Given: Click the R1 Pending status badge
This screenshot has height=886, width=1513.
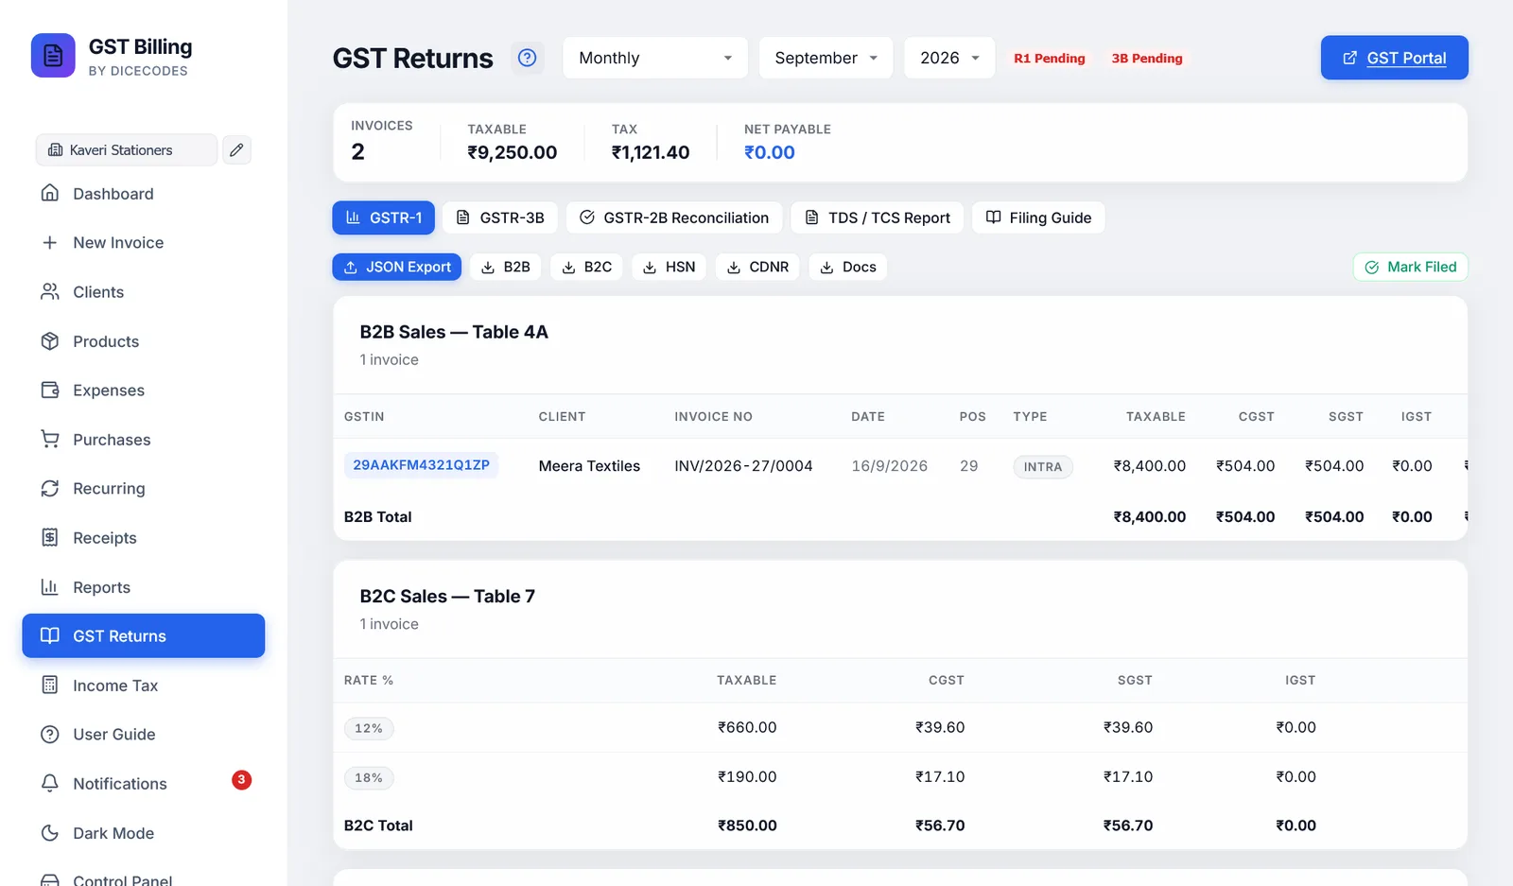Looking at the screenshot, I should (1050, 58).
